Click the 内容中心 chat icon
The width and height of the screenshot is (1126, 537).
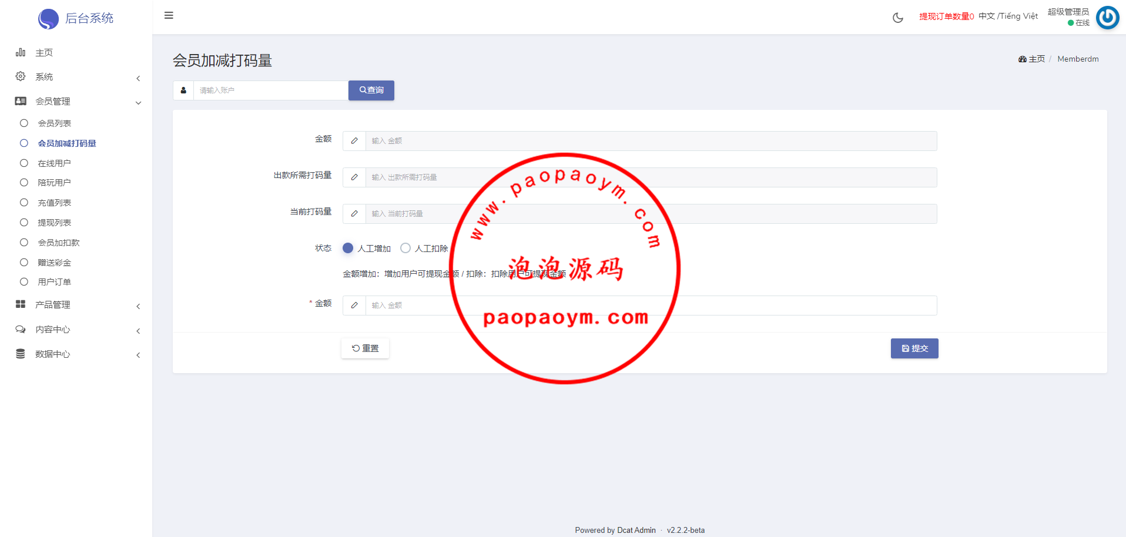pyautogui.click(x=21, y=329)
